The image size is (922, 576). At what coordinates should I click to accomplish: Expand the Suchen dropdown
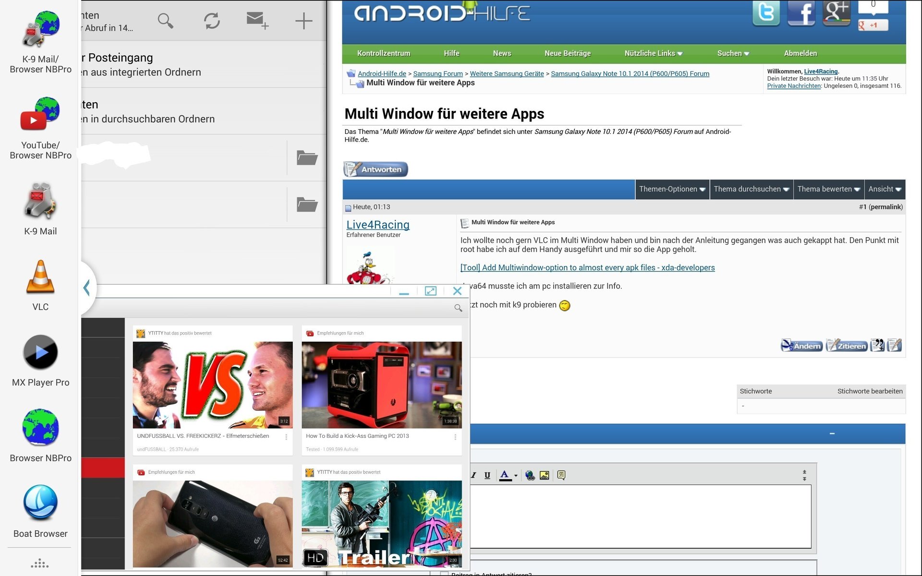click(733, 53)
